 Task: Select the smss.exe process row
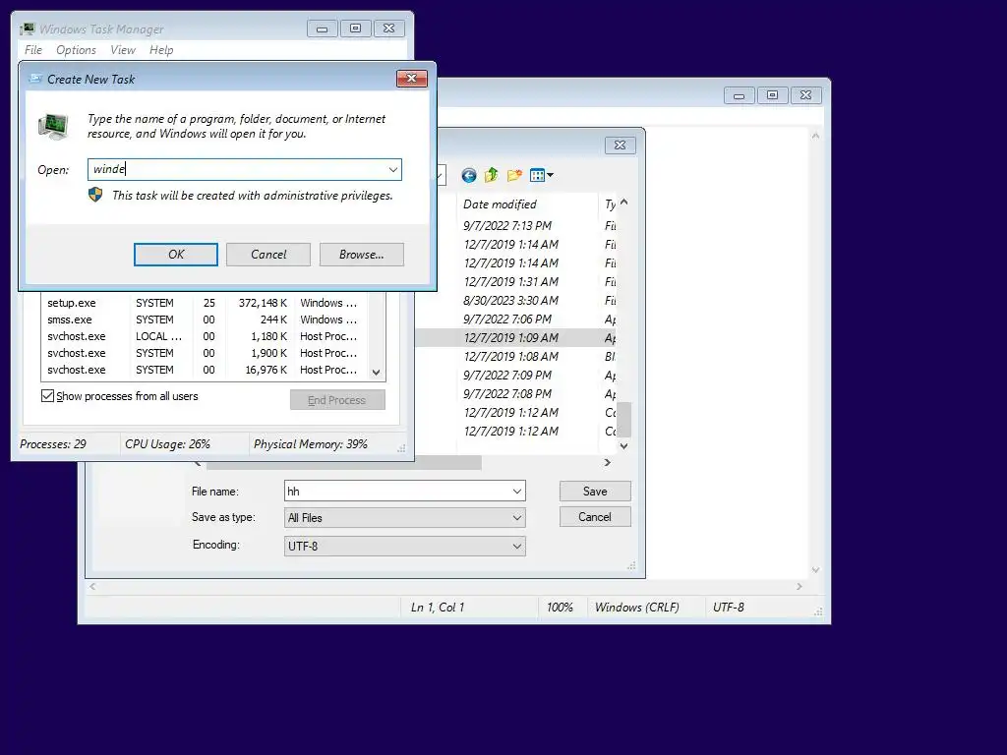pyautogui.click(x=205, y=319)
